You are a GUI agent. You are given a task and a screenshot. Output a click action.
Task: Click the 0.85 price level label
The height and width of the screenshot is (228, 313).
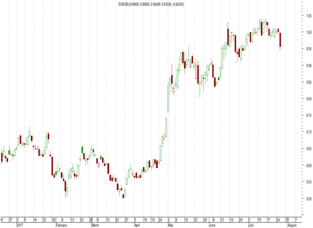[309, 82]
